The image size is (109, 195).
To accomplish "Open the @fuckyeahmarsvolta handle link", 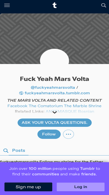I will [53, 87].
